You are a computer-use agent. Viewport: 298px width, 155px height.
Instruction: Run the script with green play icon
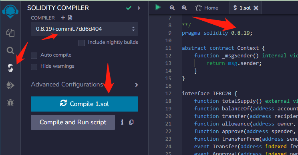tap(158, 8)
